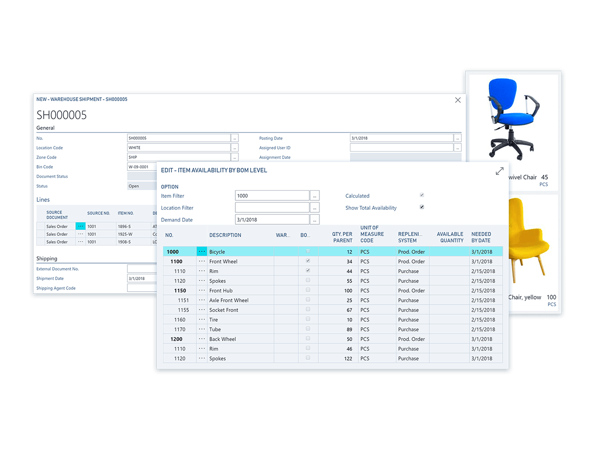
Task: Click the Location Filter input field
Action: point(272,208)
